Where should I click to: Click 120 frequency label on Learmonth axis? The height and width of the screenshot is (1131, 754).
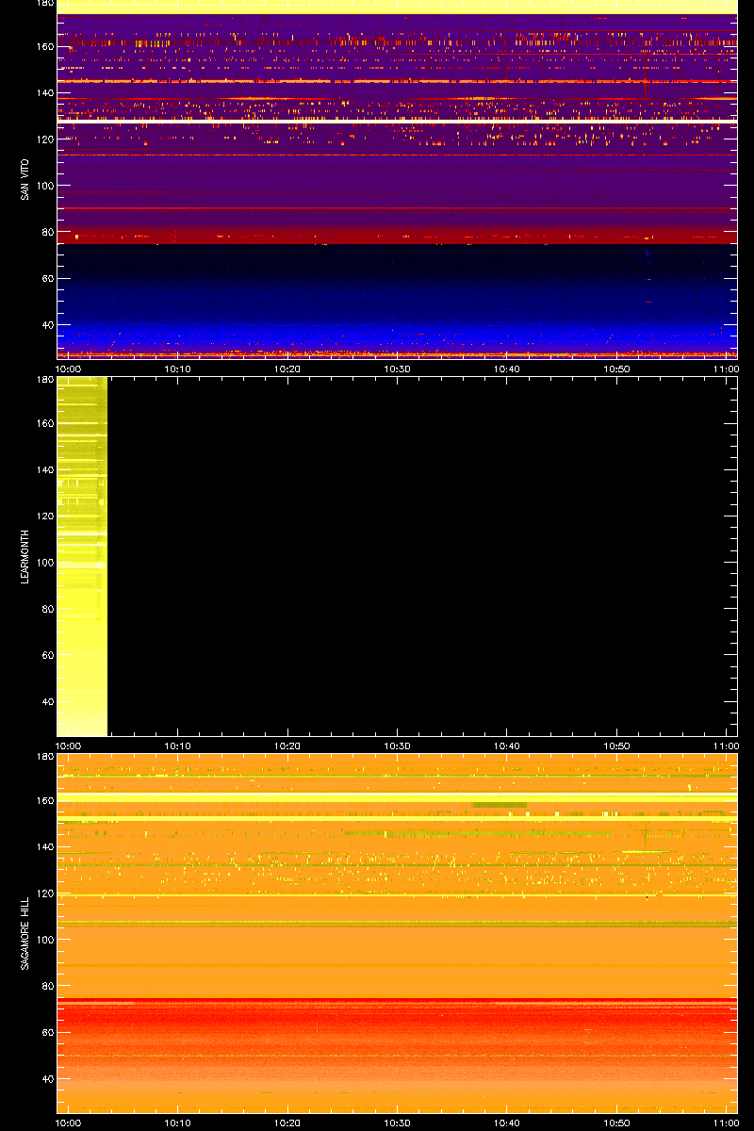click(x=45, y=516)
